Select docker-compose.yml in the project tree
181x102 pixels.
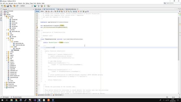click(x=14, y=76)
